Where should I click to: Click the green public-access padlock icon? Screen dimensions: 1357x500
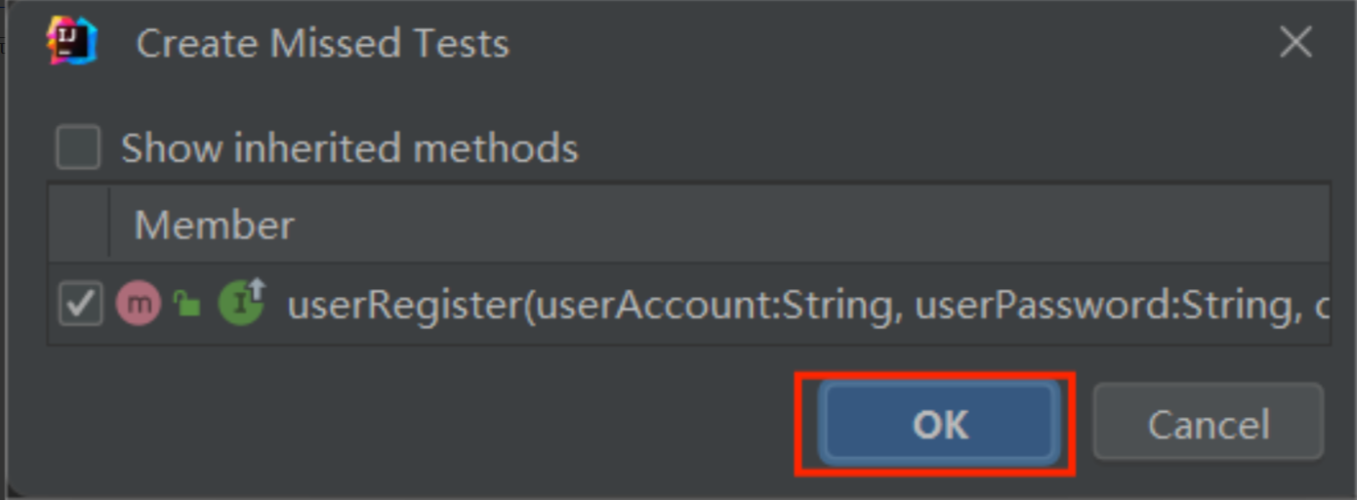pos(186,305)
